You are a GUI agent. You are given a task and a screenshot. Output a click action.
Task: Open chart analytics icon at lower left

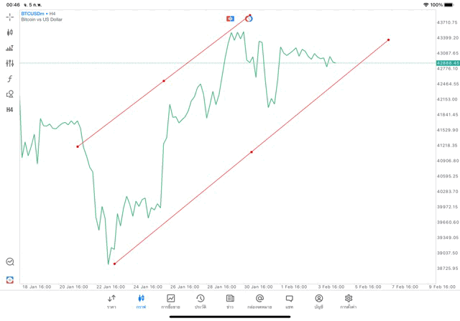tap(10, 262)
